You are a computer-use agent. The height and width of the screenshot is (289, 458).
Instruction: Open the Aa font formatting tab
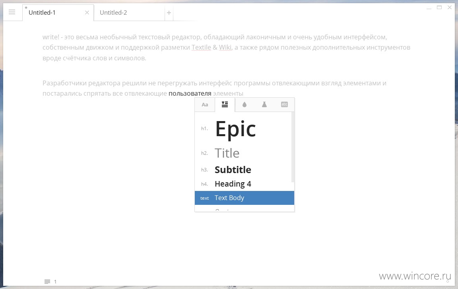tap(205, 104)
